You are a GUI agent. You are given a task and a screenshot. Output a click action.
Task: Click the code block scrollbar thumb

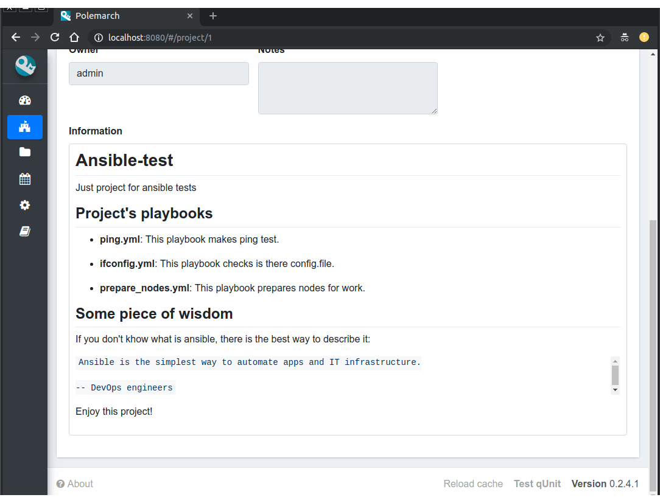[615, 375]
